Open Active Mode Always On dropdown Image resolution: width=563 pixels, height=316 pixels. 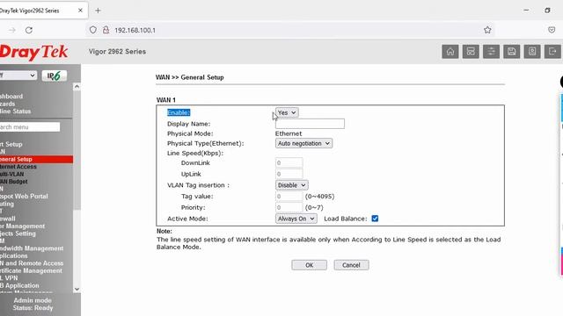[296, 219]
